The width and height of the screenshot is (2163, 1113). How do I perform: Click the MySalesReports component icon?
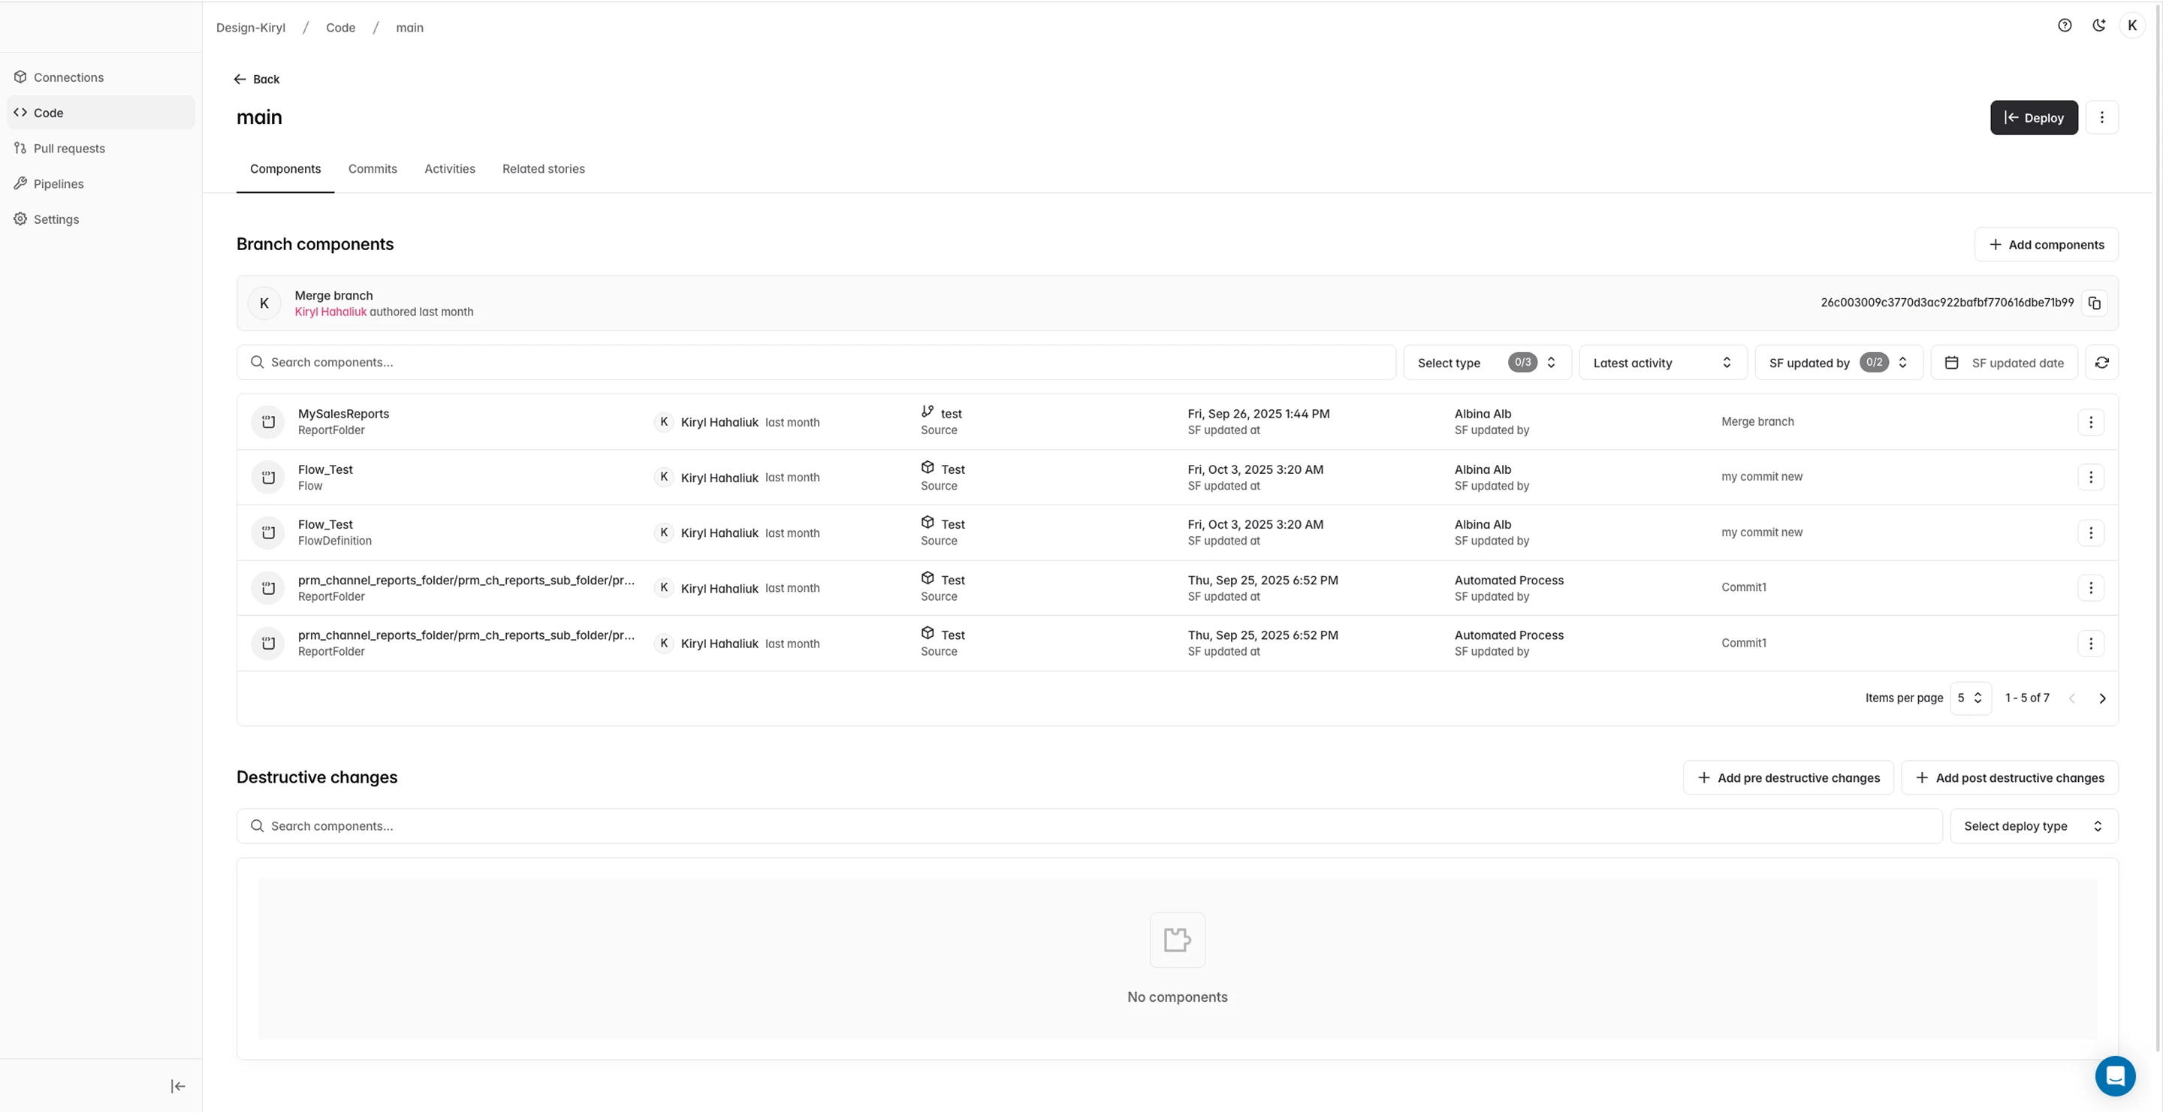click(x=268, y=422)
